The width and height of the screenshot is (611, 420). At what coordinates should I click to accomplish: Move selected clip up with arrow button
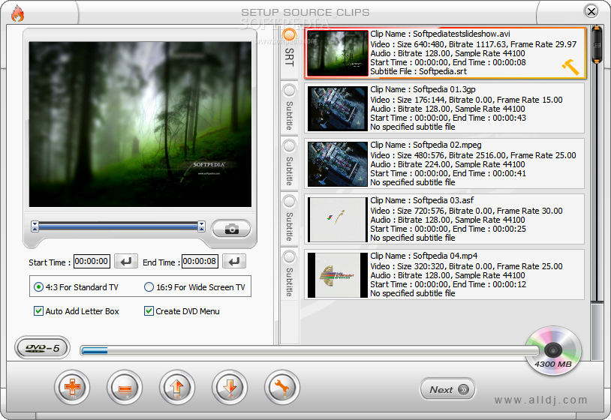pos(177,388)
